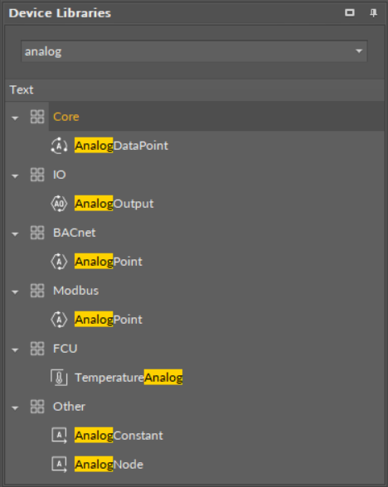Collapse the BACnet library group

[x=15, y=234]
